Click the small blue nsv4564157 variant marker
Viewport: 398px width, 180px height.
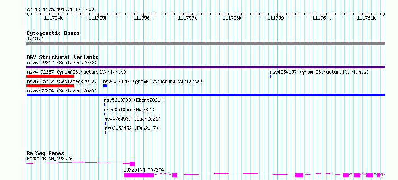coord(271,76)
